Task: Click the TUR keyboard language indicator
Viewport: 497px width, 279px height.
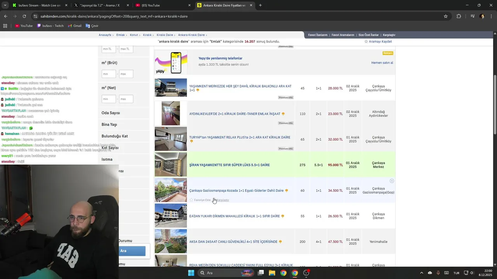Action: click(457, 273)
